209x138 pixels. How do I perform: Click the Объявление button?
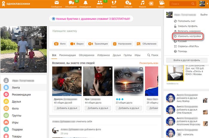click(146, 44)
